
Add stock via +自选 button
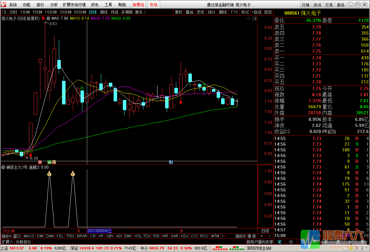tap(256, 12)
